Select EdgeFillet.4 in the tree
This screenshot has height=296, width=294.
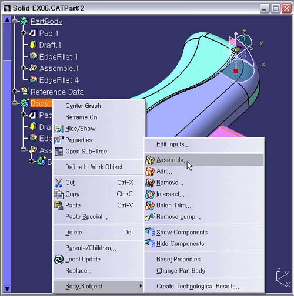click(59, 80)
